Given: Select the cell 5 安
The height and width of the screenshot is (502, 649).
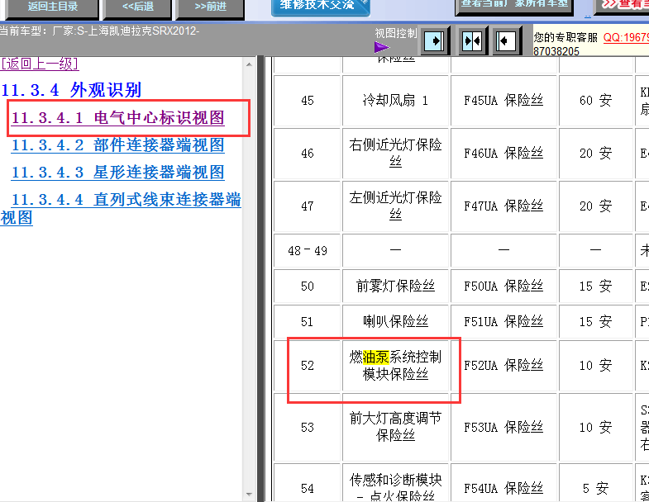Looking at the screenshot, I should coord(595,483).
